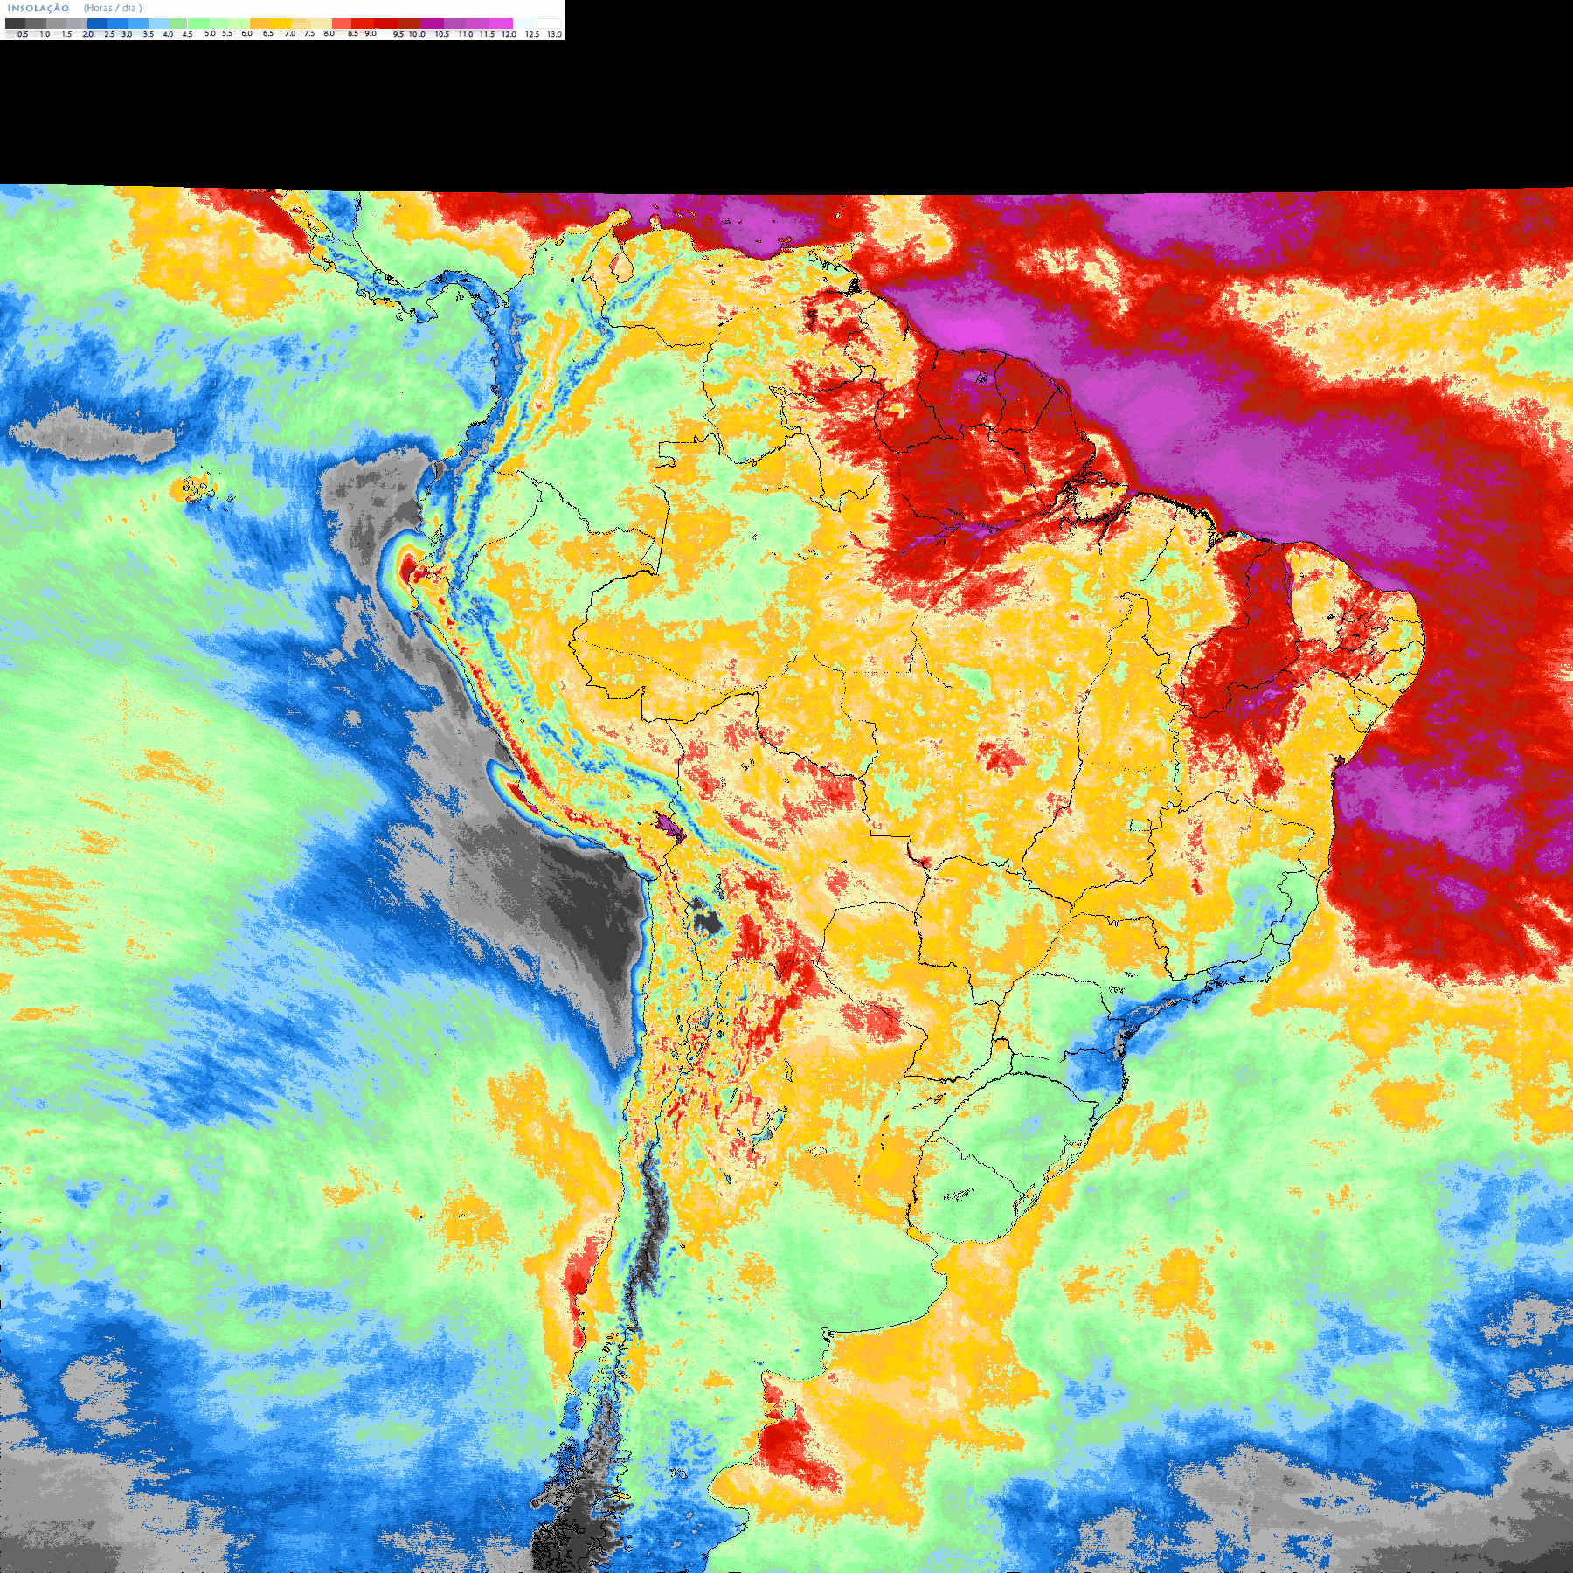Select the 1.0 legend value
The height and width of the screenshot is (1573, 1573).
[45, 35]
